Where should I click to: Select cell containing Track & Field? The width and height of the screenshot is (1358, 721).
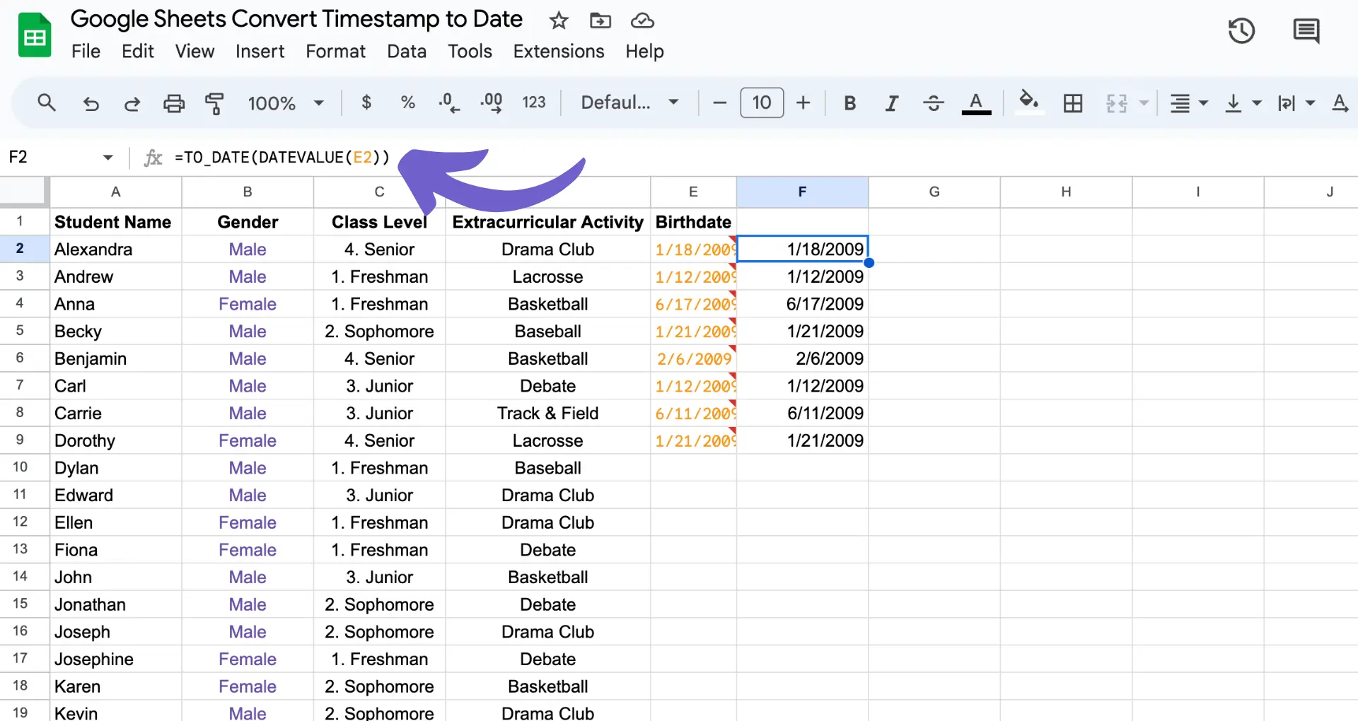click(547, 414)
